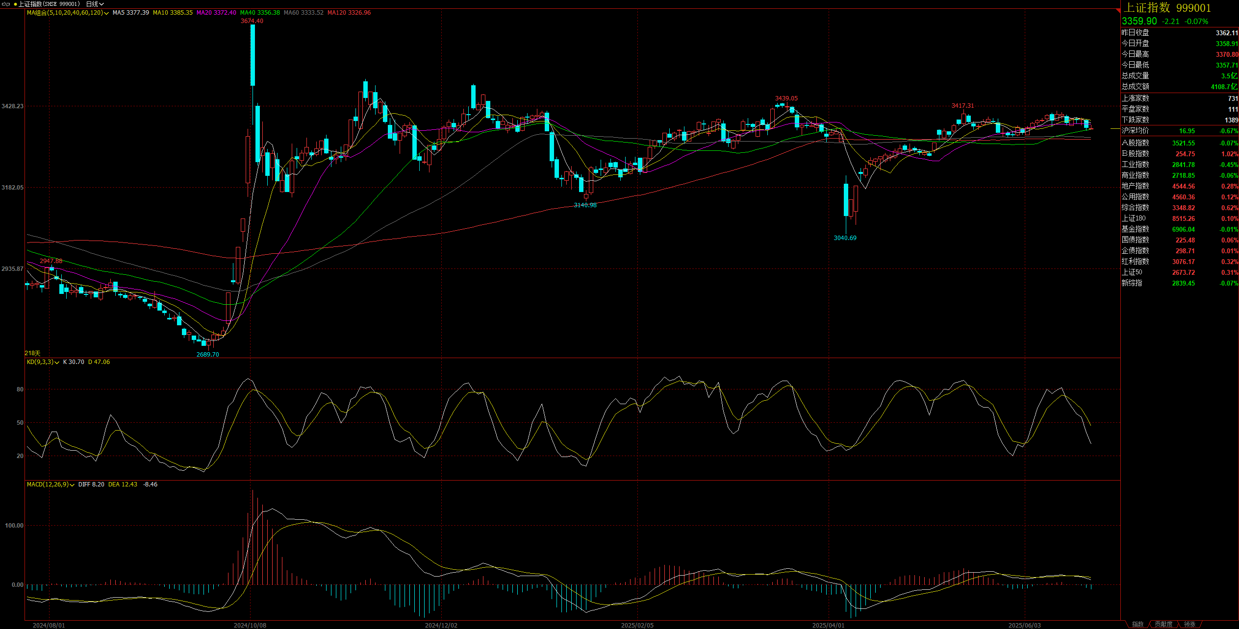
Task: Click the MA120 legend label
Action: [349, 13]
